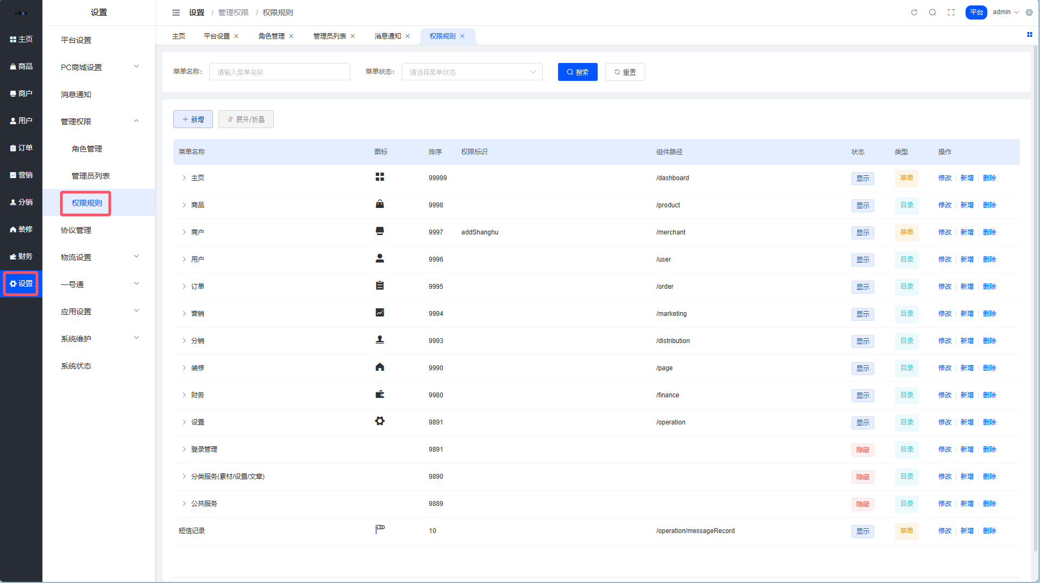Expand the 登录管理 tree row
The width and height of the screenshot is (1040, 583).
click(x=184, y=449)
